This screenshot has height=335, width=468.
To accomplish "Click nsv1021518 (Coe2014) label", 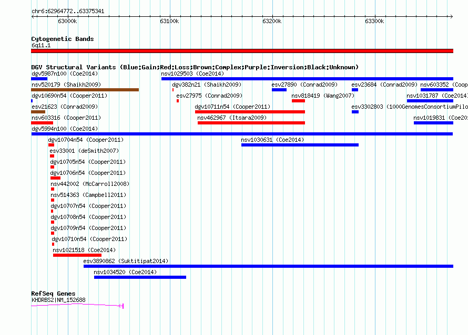I will click(84, 250).
